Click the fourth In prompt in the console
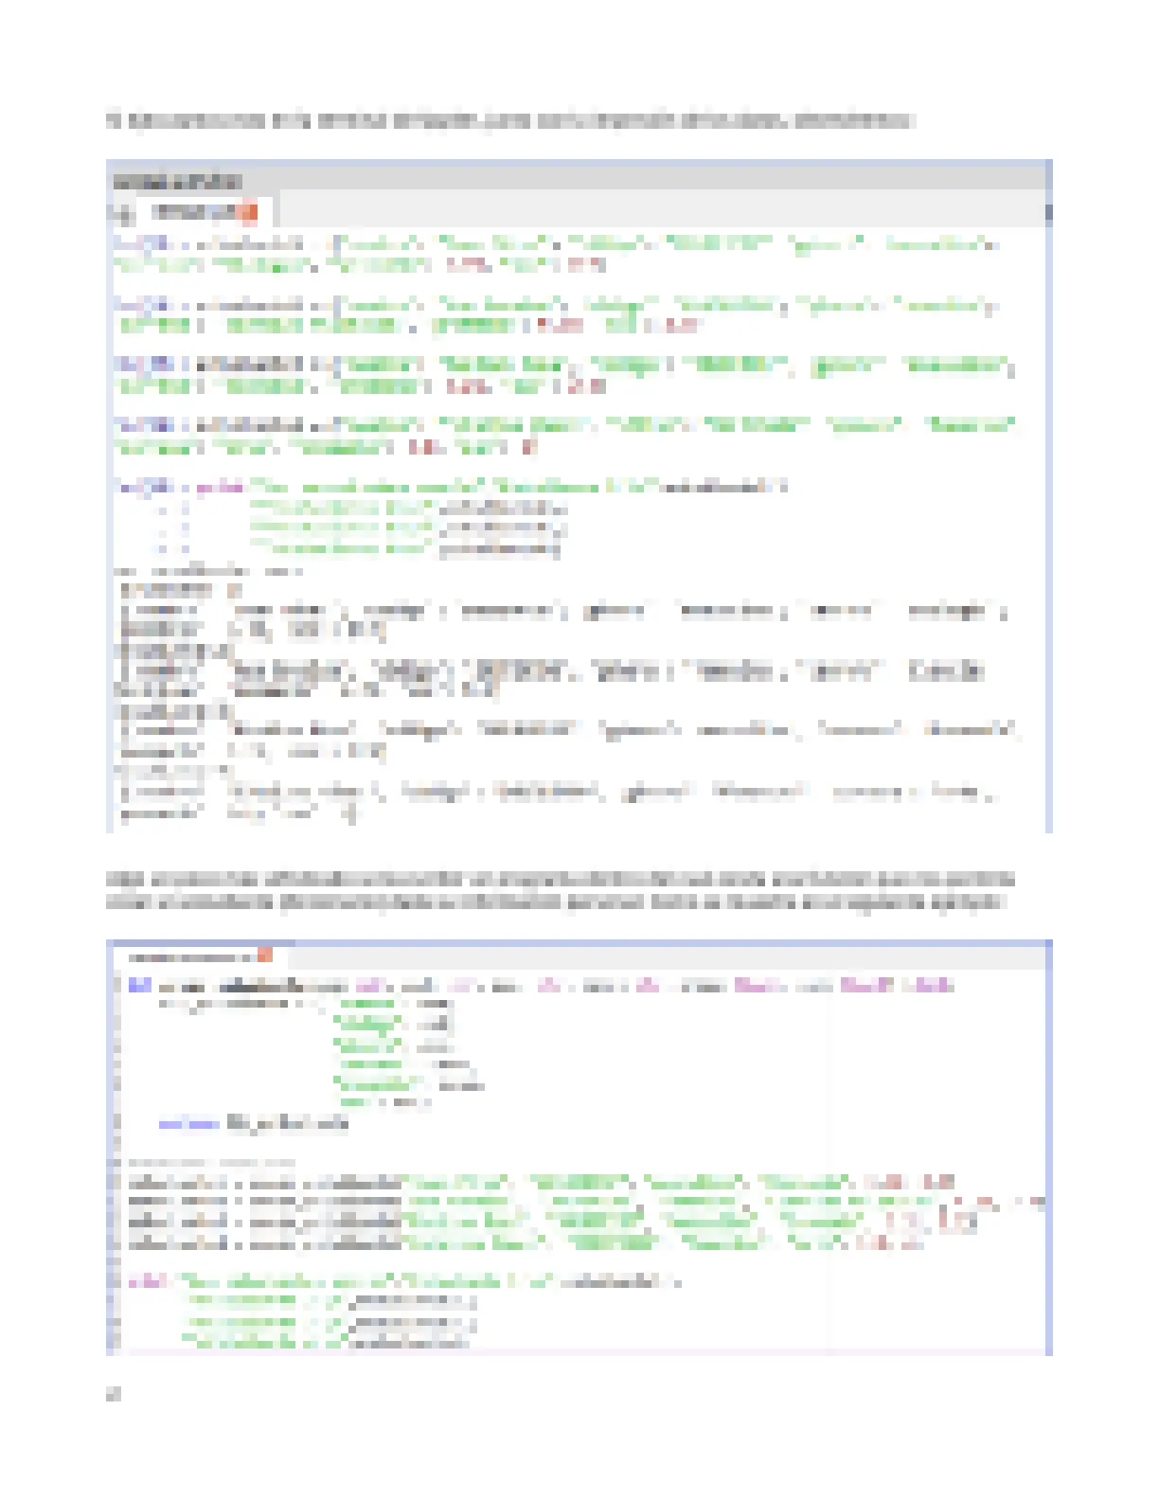 tap(130, 425)
